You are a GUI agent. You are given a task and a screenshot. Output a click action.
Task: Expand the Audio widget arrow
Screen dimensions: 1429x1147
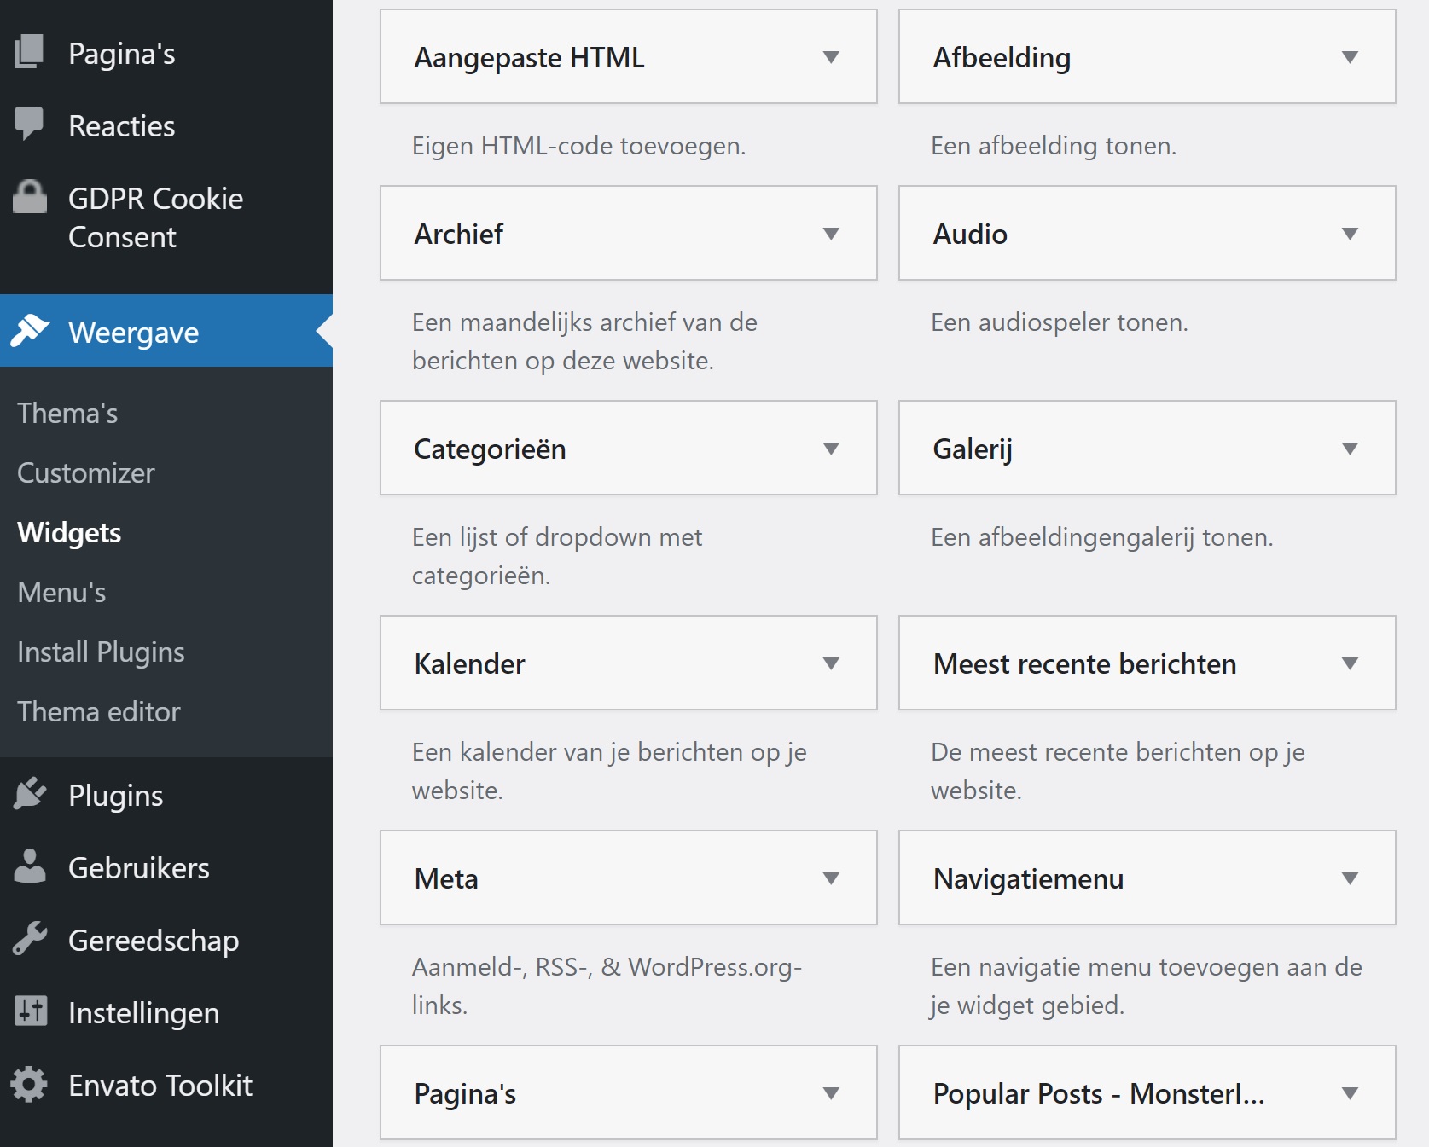[1350, 234]
